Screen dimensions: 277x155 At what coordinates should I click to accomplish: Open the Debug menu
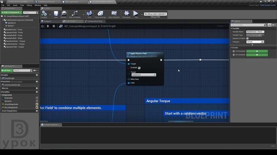29,5
